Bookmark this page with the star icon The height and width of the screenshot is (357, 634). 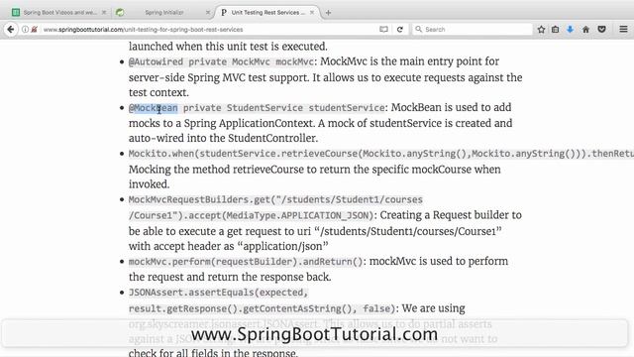pos(541,29)
